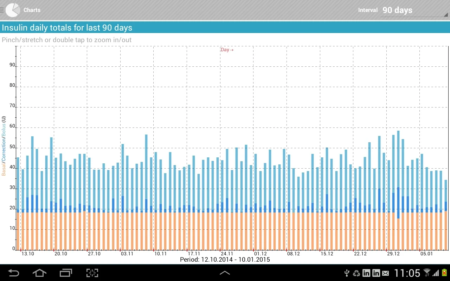Tap the screenshot capture icon in navigation bar
450x281 pixels.
92,273
